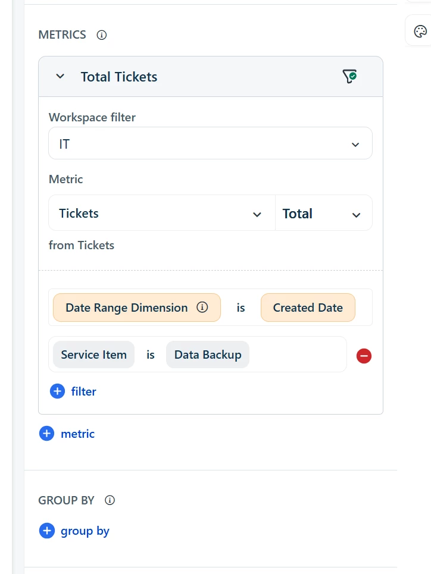Click the Total Tickets metric title
431x574 pixels.
click(x=119, y=77)
